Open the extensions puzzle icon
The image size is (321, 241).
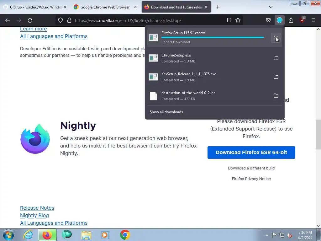pos(291,20)
